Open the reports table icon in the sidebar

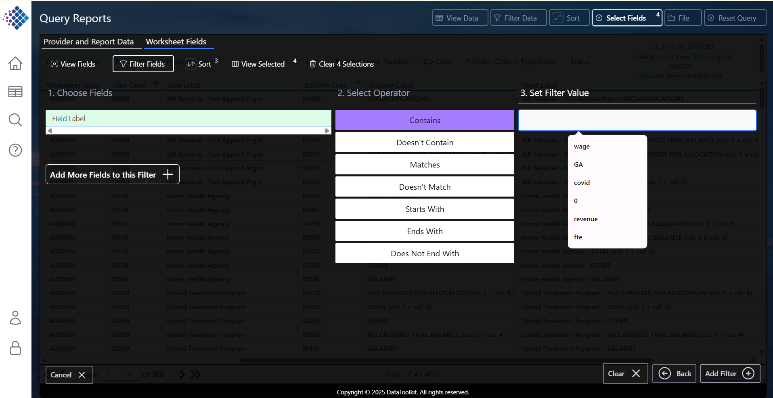point(15,92)
